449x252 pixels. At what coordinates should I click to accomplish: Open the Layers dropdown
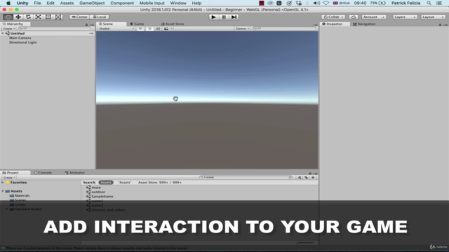point(405,17)
